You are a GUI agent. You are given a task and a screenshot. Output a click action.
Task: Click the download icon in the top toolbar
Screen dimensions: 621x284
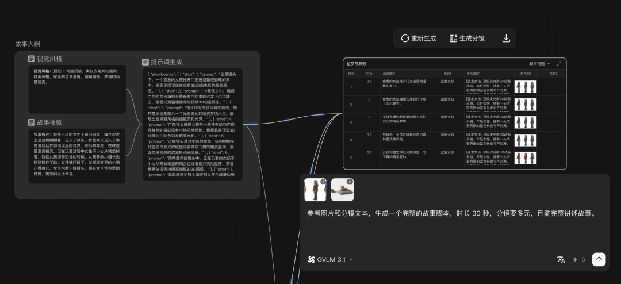506,39
